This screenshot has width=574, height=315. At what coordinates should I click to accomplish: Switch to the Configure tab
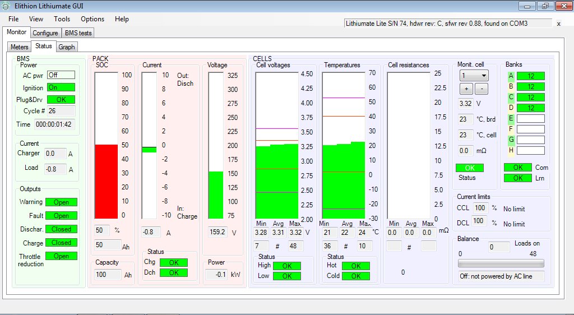45,33
